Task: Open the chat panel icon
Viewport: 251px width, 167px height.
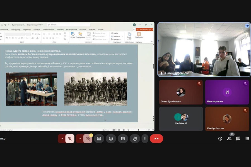Action: pos(238,139)
